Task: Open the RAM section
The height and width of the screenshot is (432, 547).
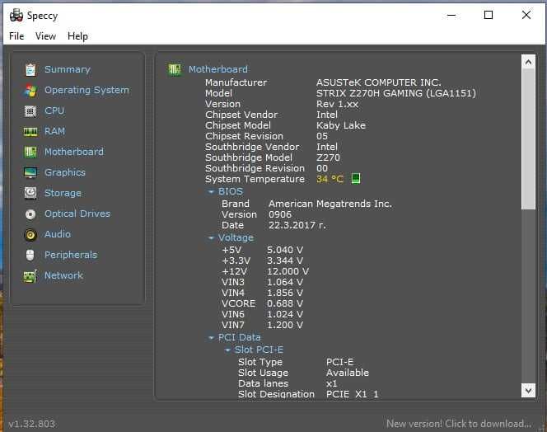Action: coord(54,131)
